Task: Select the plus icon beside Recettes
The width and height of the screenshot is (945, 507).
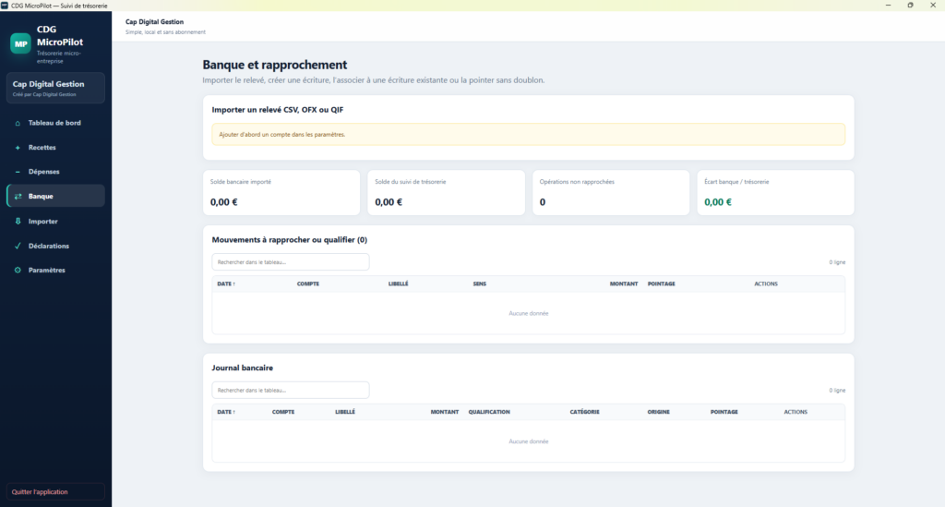Action: pos(18,148)
